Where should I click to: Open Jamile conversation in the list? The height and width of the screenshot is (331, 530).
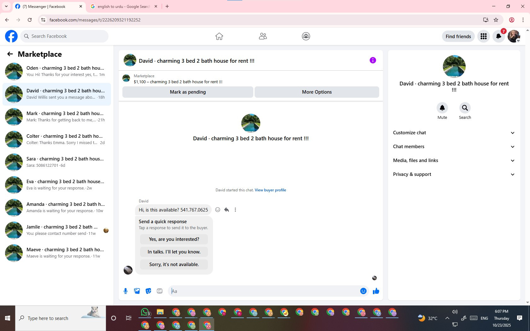[x=57, y=230]
